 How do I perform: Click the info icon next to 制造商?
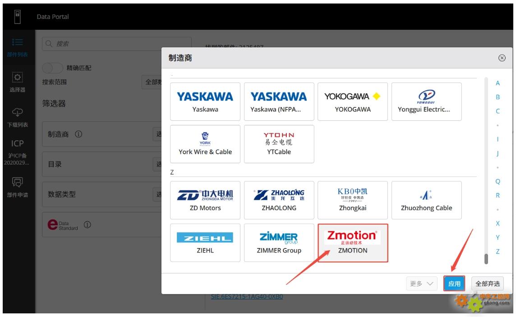point(78,134)
